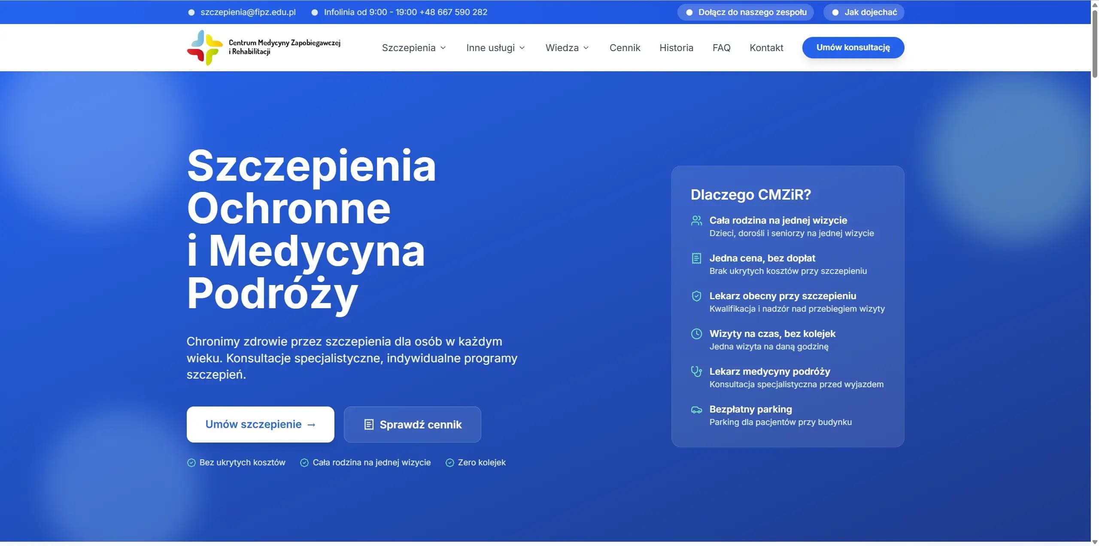The width and height of the screenshot is (1099, 546).
Task: Click the CMZiR colorful cross logo
Action: [205, 47]
